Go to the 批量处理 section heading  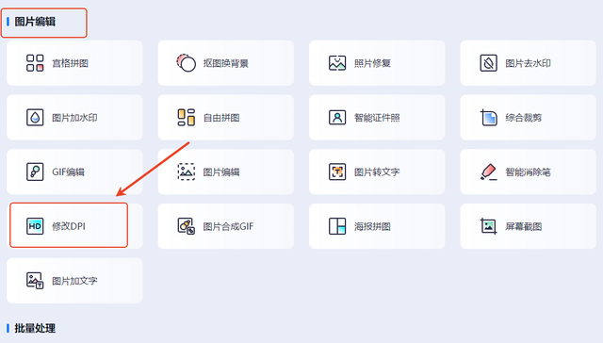pyautogui.click(x=35, y=328)
